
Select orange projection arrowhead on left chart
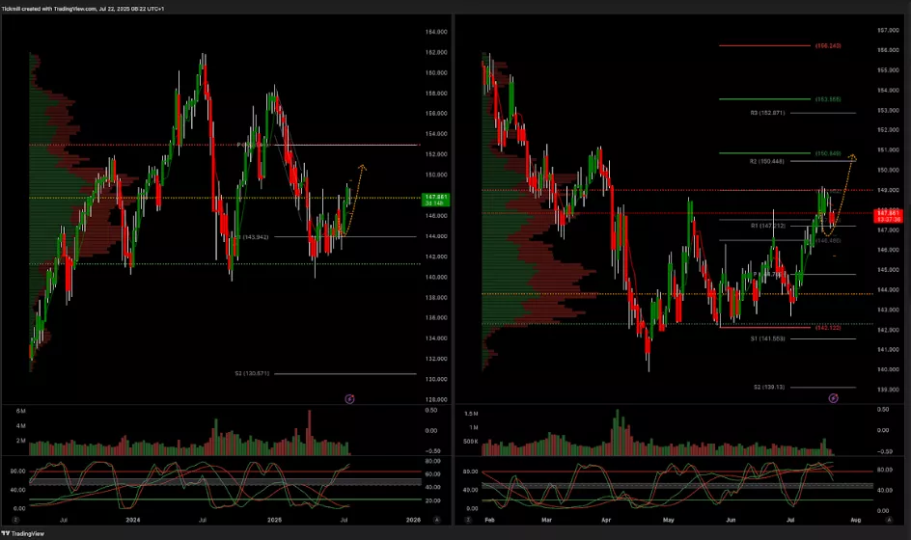[362, 167]
